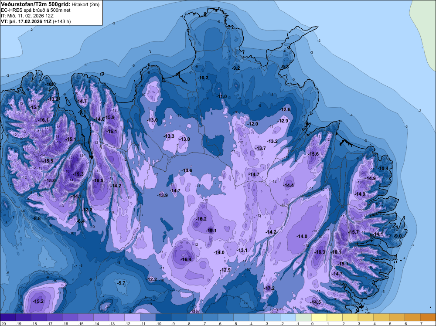This screenshot has width=436, height=326.
Task: Click the "7" label in the bottom color scale
Action: pyautogui.click(x=422, y=324)
